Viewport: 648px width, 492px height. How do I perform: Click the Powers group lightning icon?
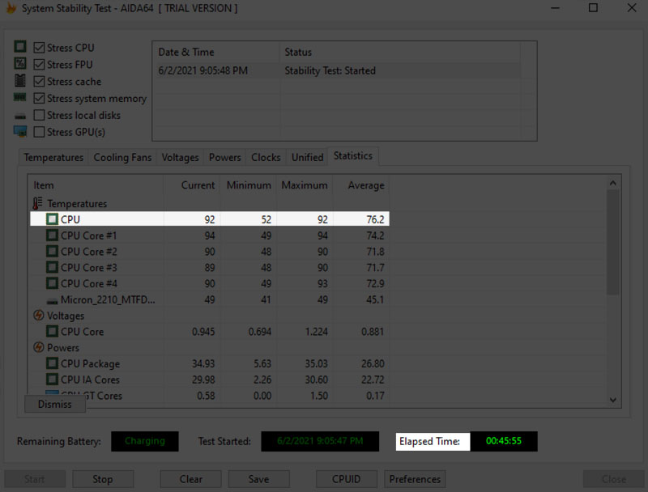tap(38, 347)
